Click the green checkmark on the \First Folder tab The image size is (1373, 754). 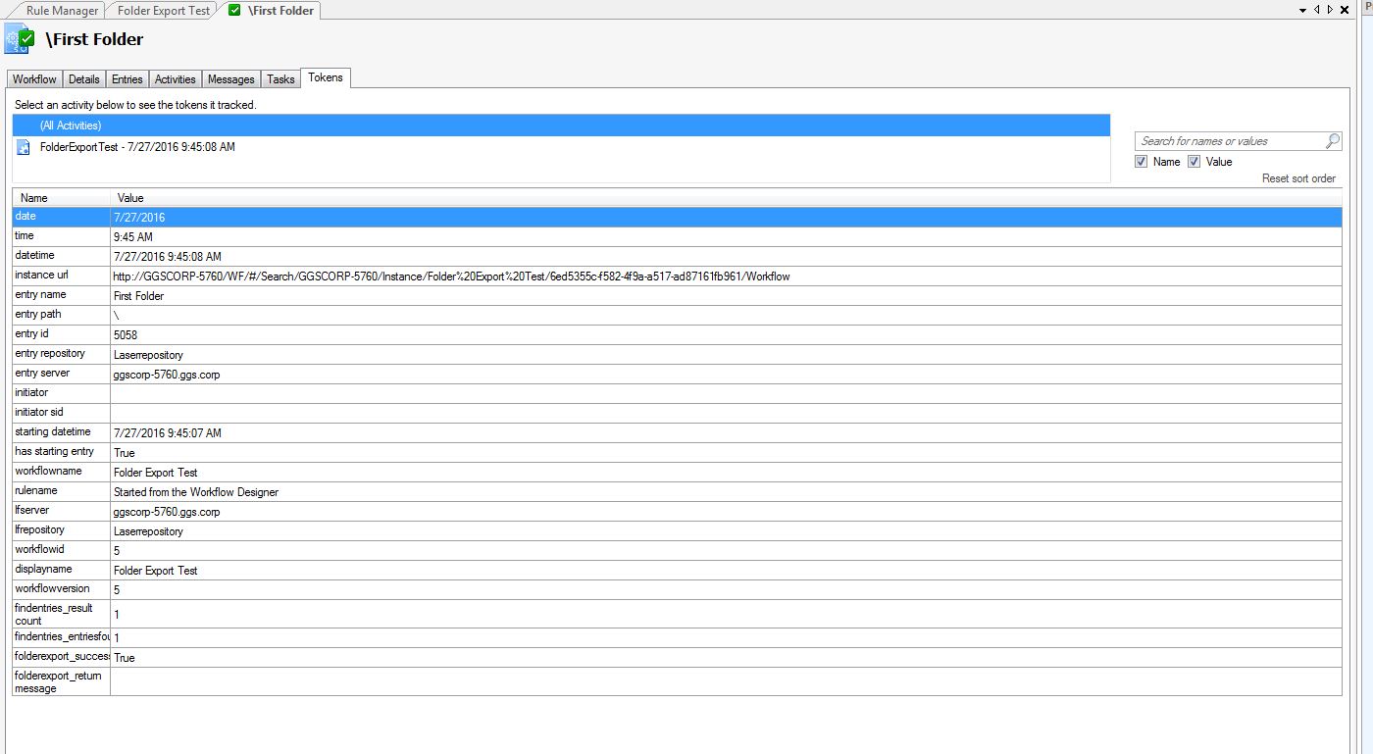(233, 11)
